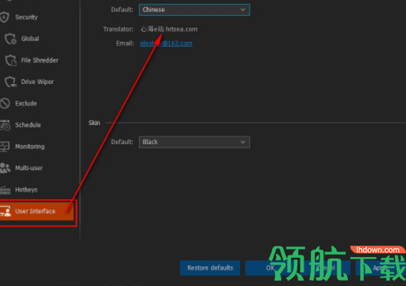Screen dimensions: 406x286
Task: Click the File Shredder shield icon
Action: [11, 60]
